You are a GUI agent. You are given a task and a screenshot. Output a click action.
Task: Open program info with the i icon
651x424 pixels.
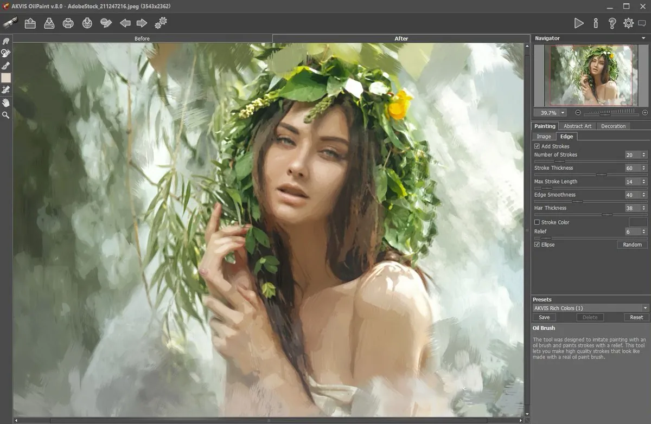596,23
